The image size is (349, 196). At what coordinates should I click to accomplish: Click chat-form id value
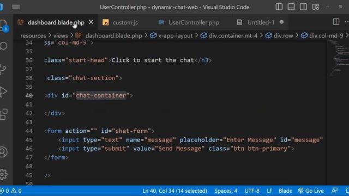(131, 131)
